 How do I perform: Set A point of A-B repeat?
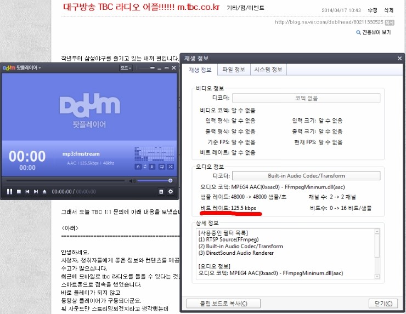(x=138, y=167)
